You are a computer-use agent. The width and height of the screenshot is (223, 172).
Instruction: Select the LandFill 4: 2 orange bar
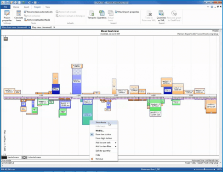click(211, 106)
